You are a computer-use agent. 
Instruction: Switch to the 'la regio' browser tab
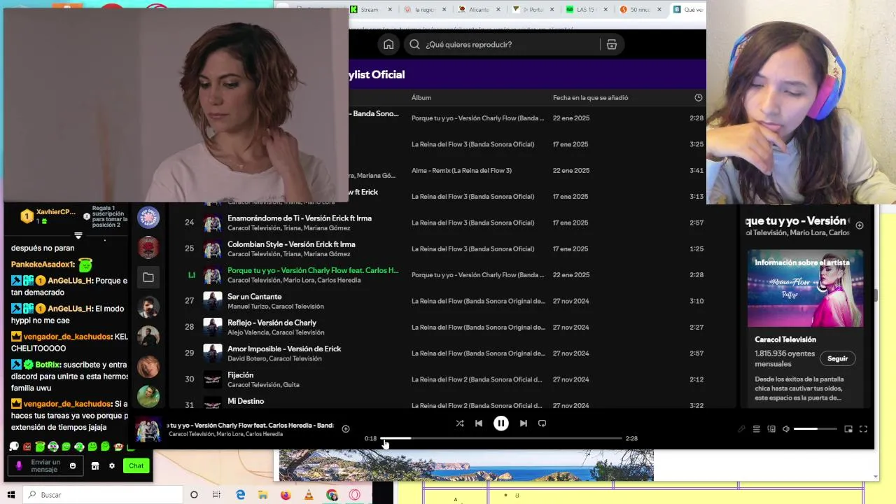coord(426,10)
